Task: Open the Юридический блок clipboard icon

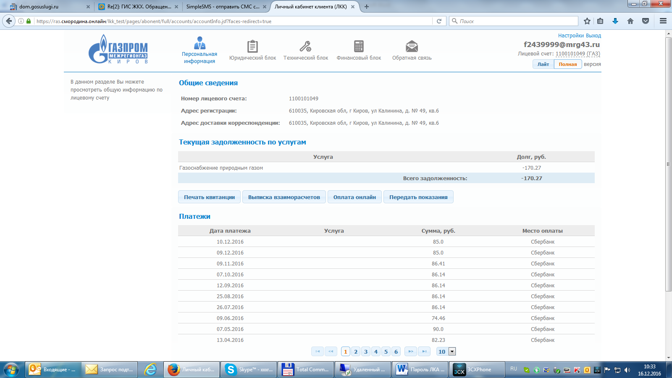Action: click(252, 46)
